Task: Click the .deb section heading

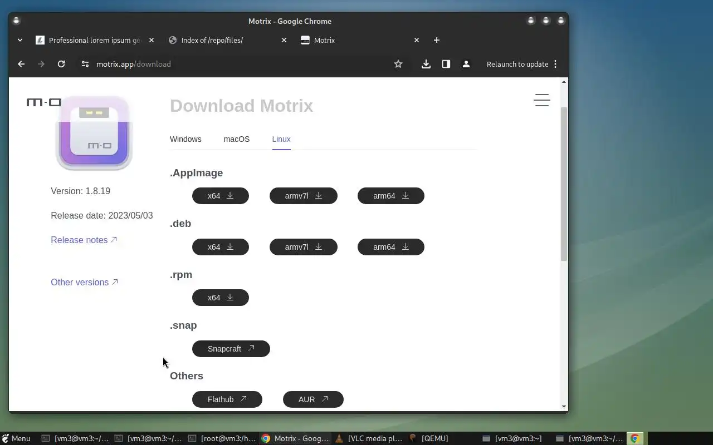Action: pos(180,224)
